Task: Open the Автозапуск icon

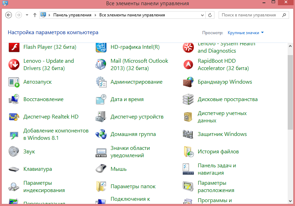Action: (x=14, y=82)
